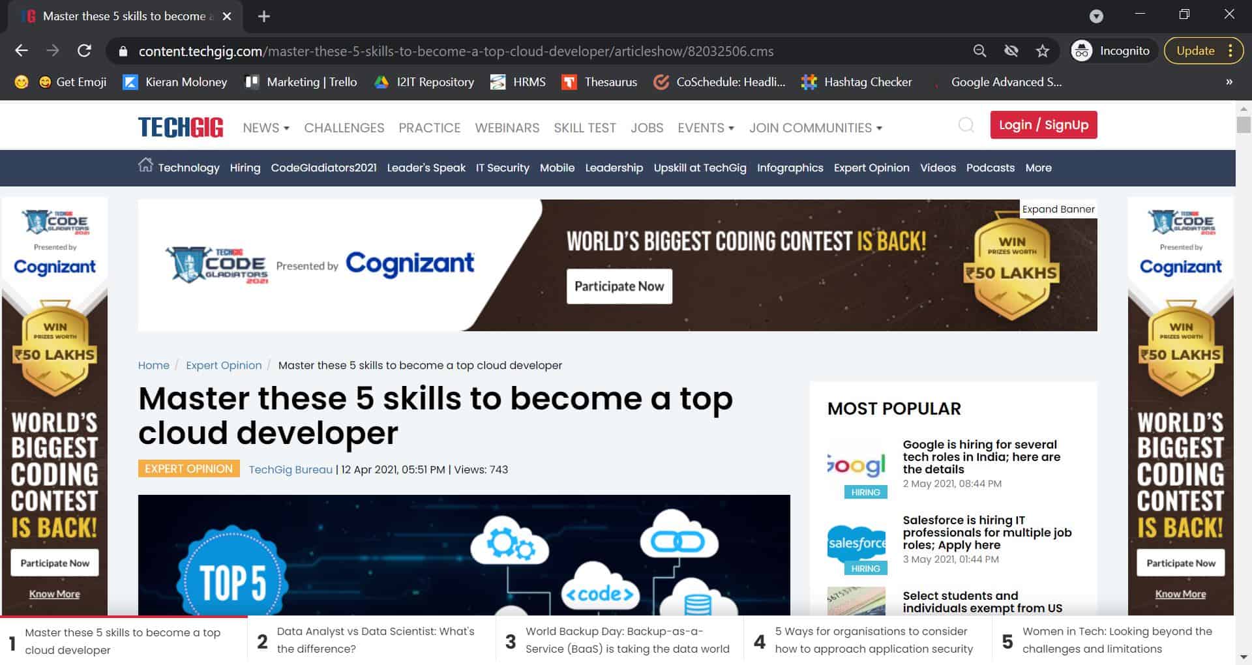1252x665 pixels.
Task: Expand the NEWS dropdown menu
Action: click(x=265, y=128)
